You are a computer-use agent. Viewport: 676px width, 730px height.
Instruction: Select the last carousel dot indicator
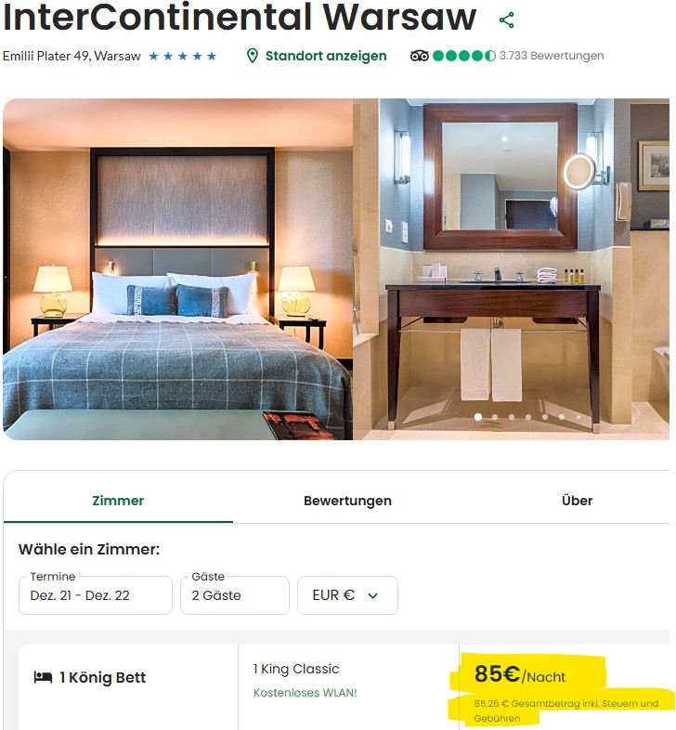578,417
